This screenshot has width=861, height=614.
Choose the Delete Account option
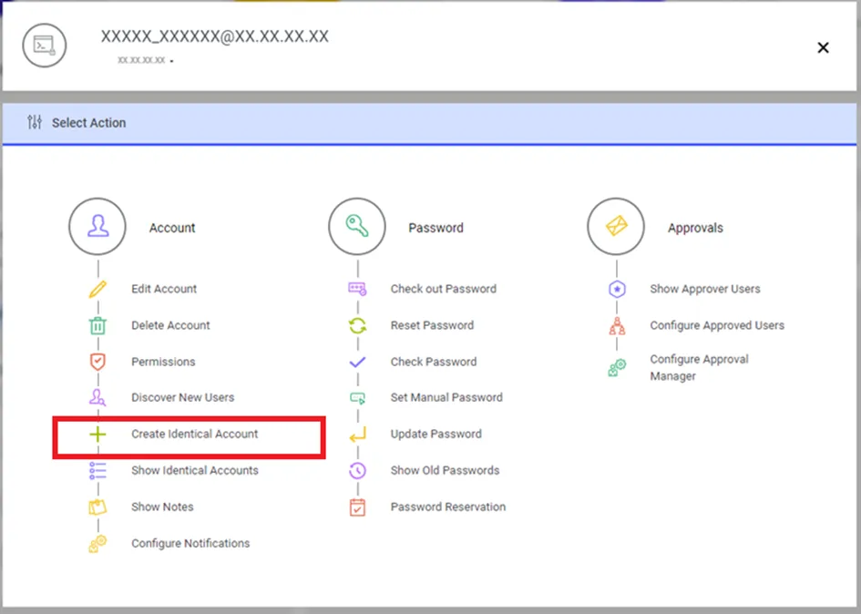(170, 325)
